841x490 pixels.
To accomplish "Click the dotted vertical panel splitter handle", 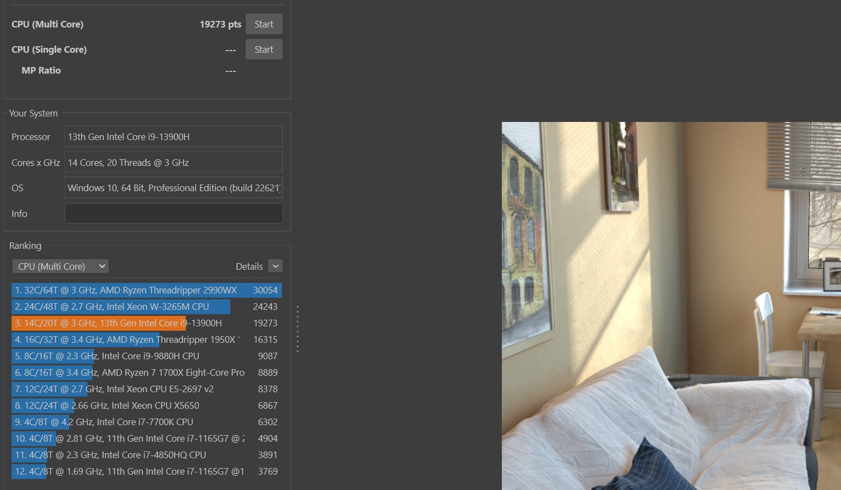I will [297, 328].
